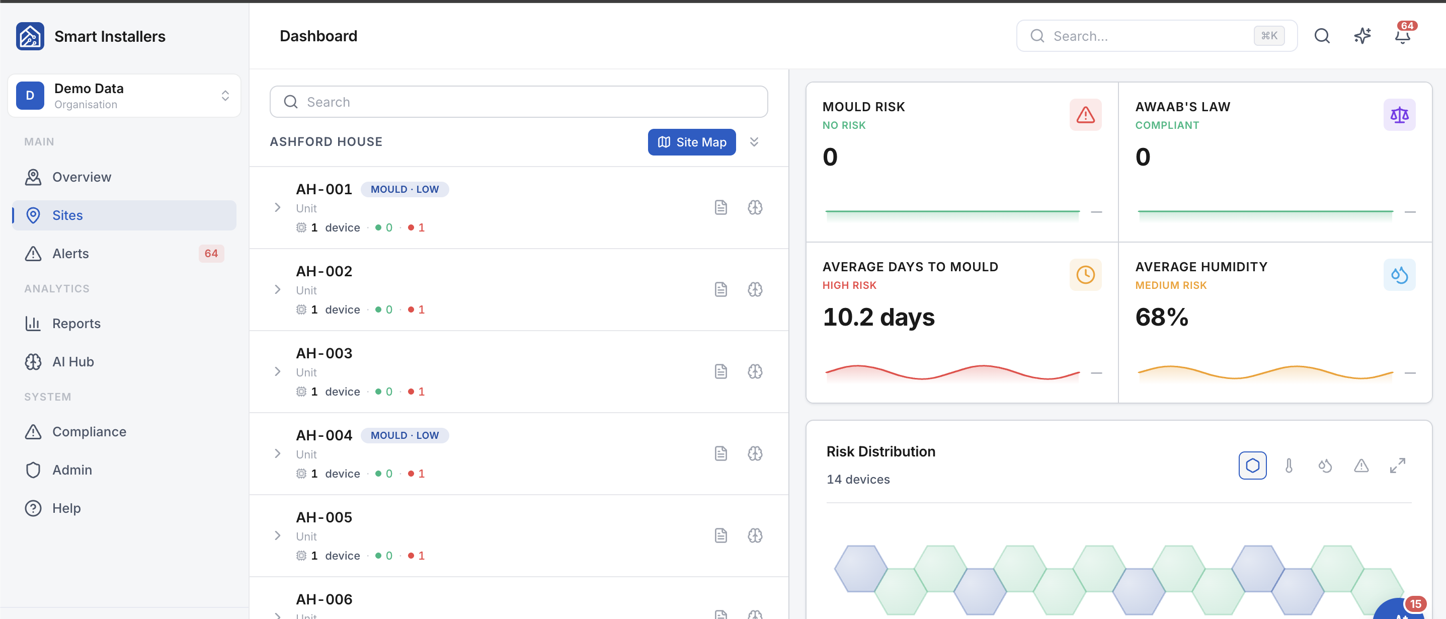
Task: Focus the top header Search field
Action: [x=1156, y=36]
